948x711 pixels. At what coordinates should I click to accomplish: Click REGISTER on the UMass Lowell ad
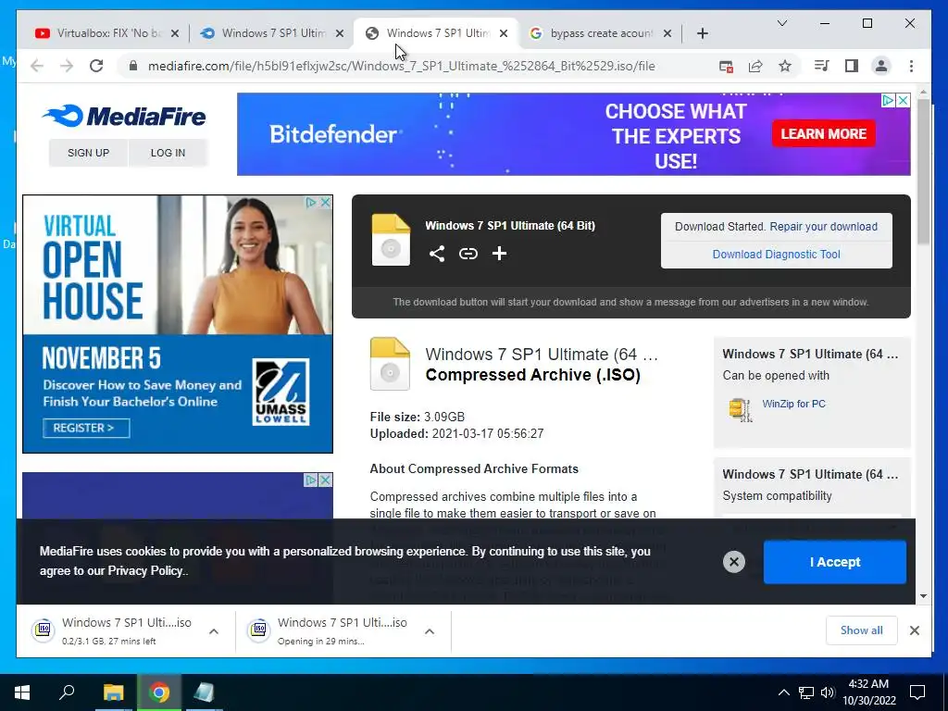(x=86, y=428)
